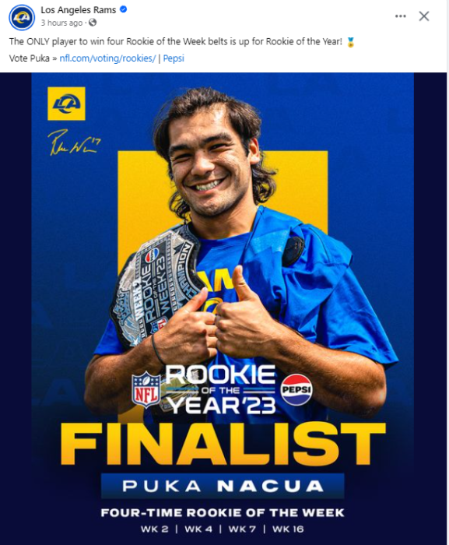Open the Pepsi tagged page link
This screenshot has height=545, width=449.
174,58
